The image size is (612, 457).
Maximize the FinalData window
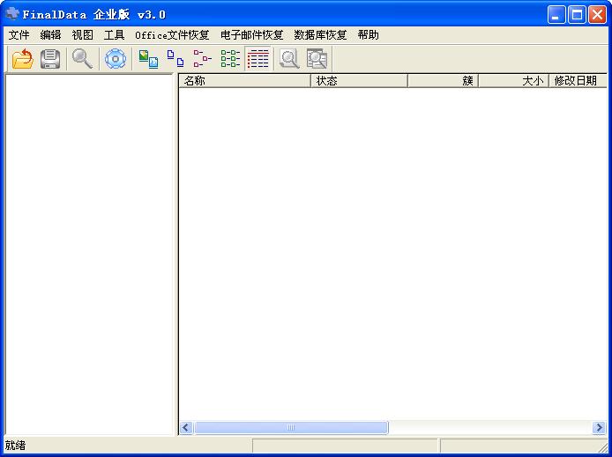[x=577, y=15]
